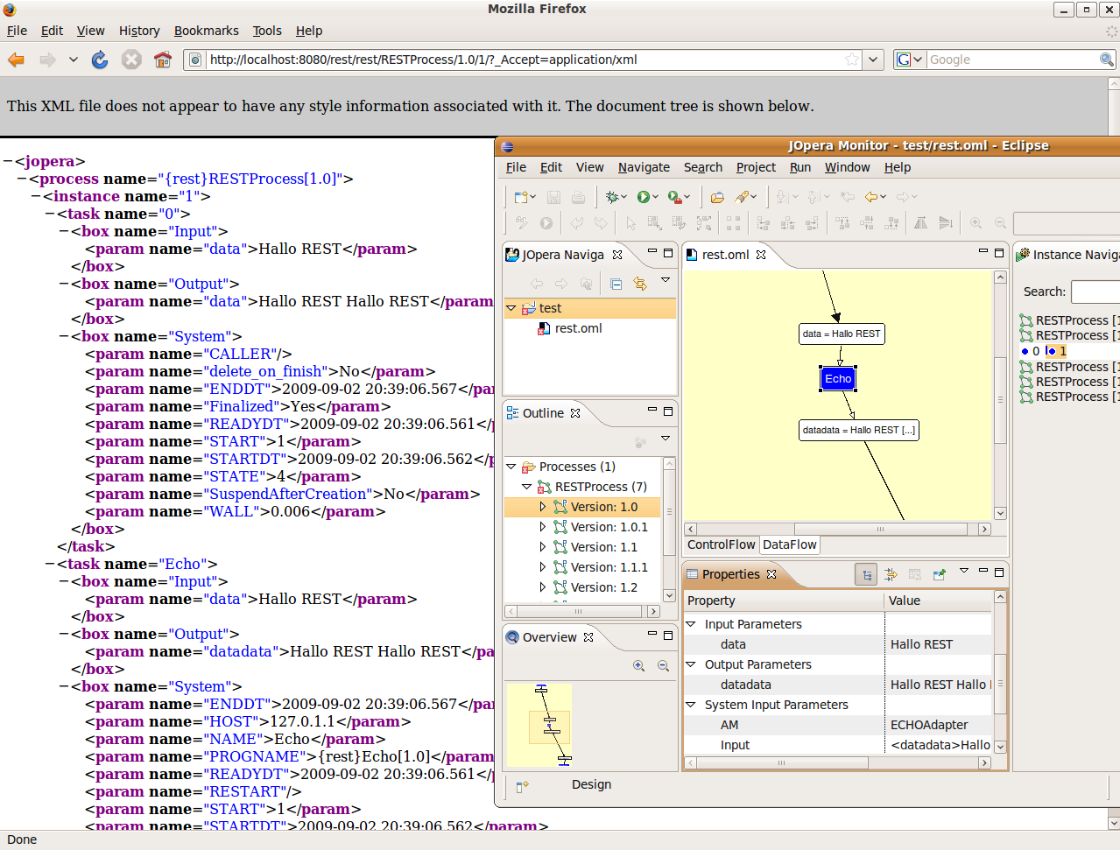Collapse the task name="Echo" XML node
This screenshot has width=1120, height=850.
50,565
